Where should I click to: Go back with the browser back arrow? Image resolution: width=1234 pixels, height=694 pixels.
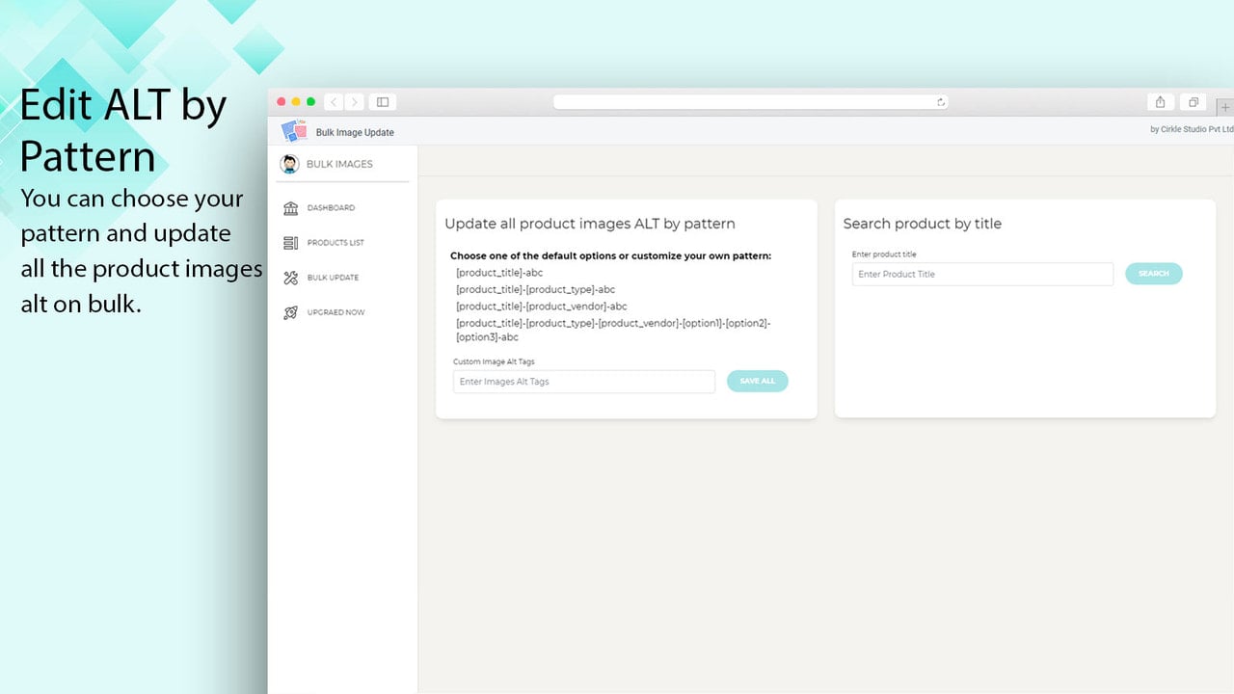click(334, 101)
